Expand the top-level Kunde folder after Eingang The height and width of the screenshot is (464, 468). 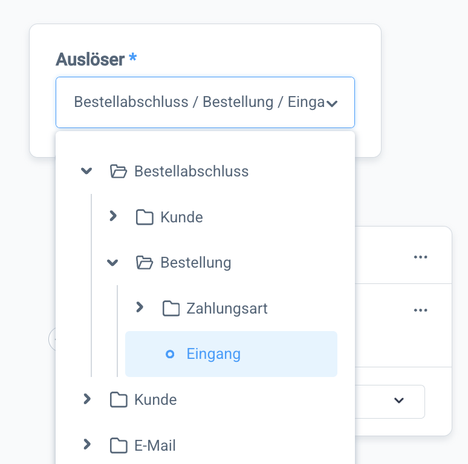(x=87, y=399)
